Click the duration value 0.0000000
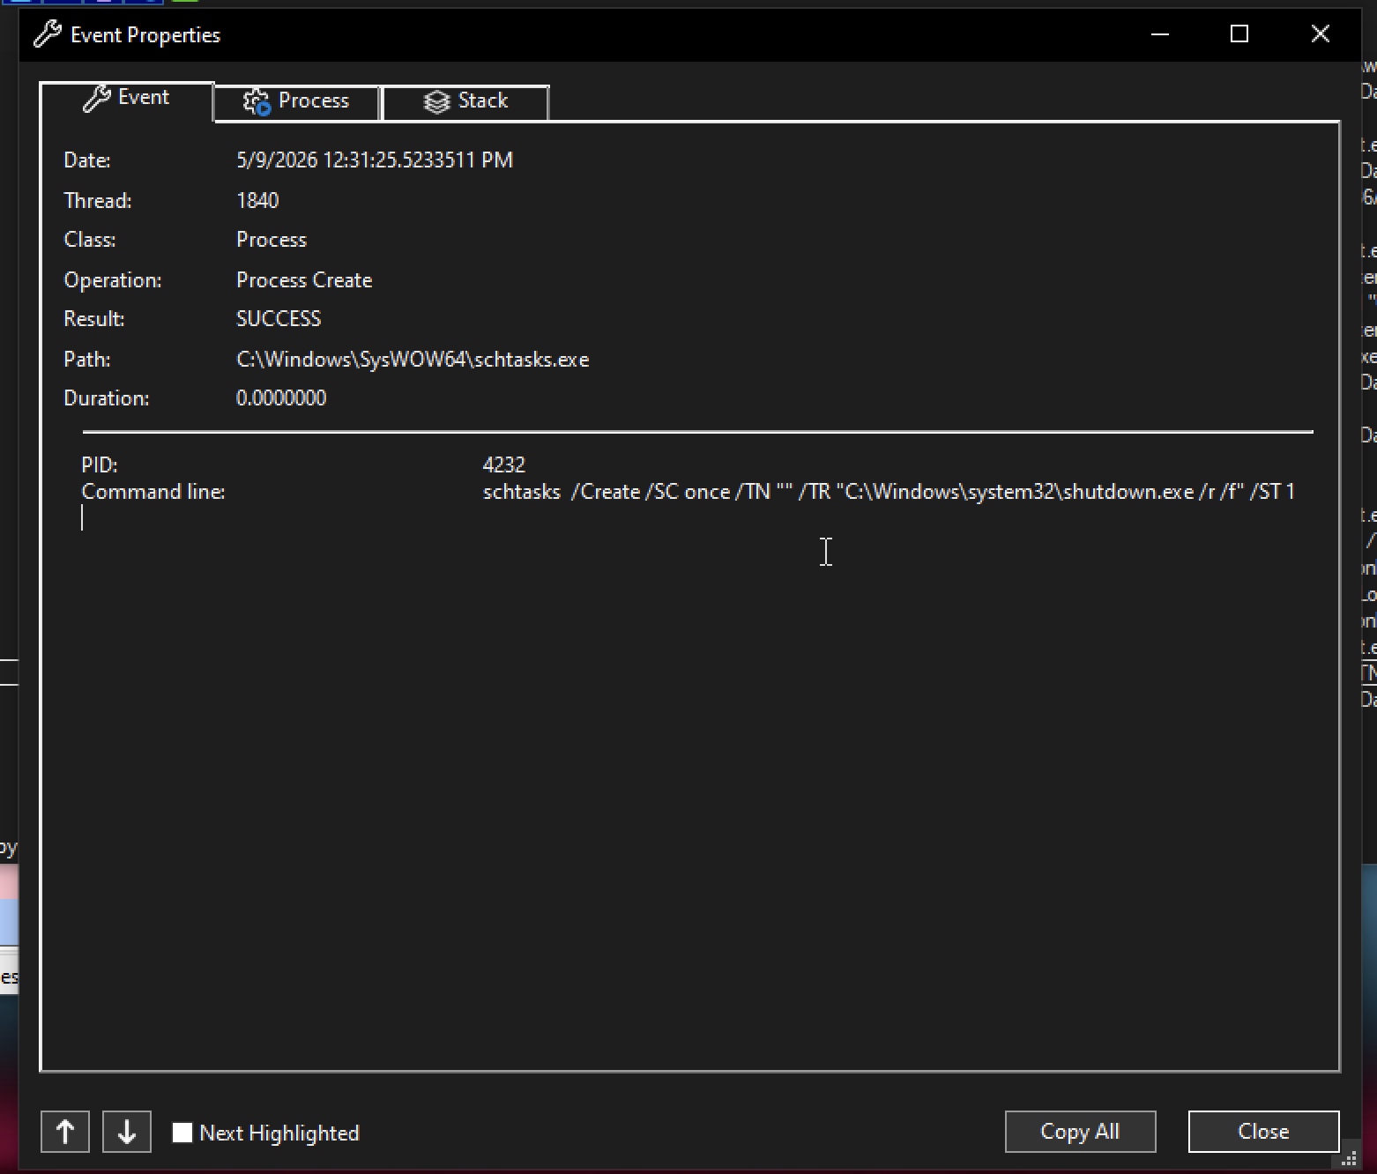The height and width of the screenshot is (1174, 1377). pos(281,398)
